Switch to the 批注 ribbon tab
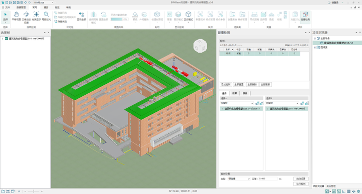This screenshot has width=362, height=194. point(57,8)
